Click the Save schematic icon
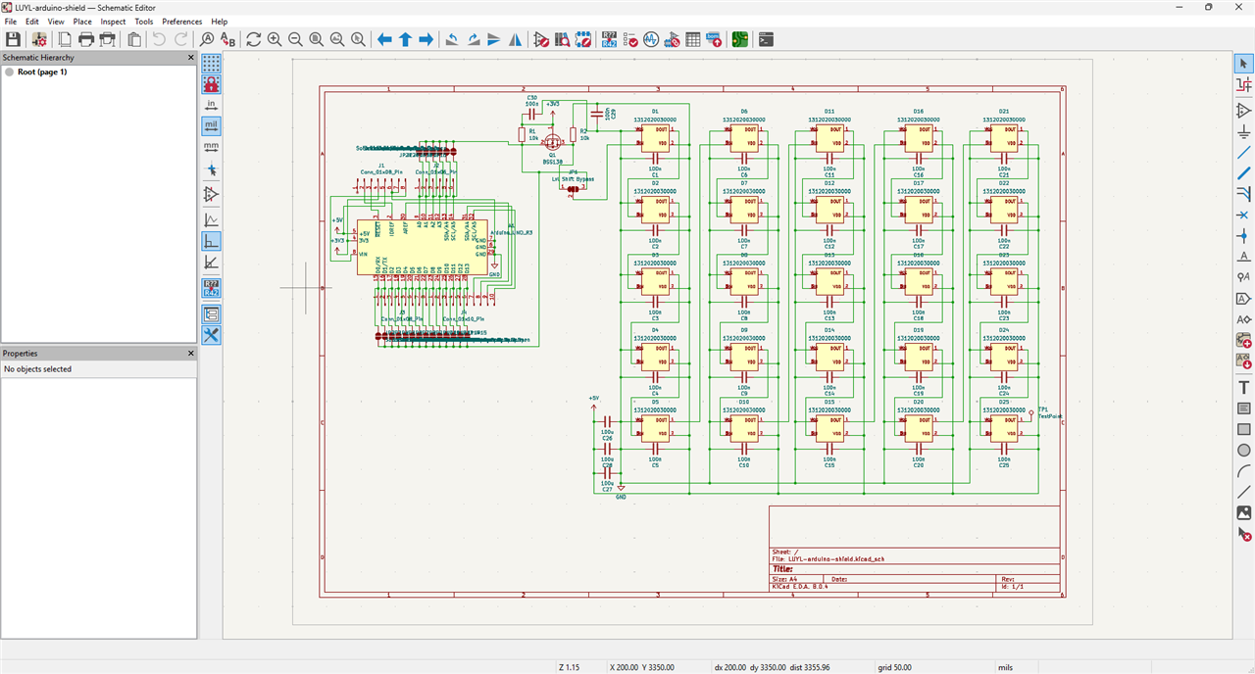 (x=13, y=39)
